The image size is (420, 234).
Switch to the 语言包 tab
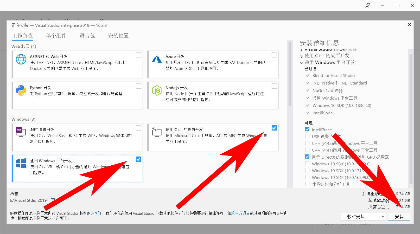click(87, 36)
